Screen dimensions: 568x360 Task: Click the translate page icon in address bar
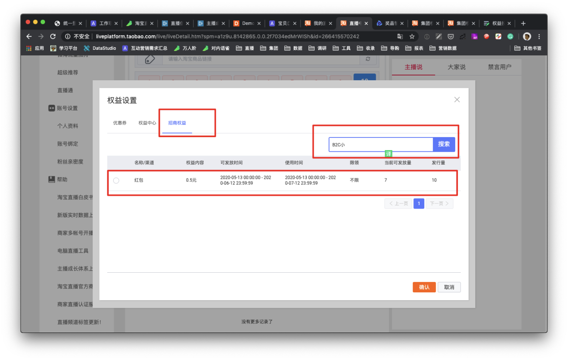tap(400, 37)
